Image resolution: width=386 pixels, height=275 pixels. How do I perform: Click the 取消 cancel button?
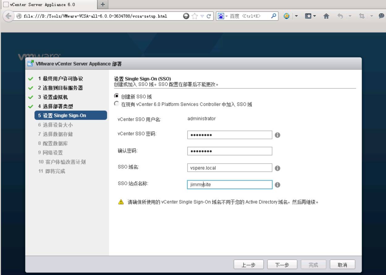342,265
